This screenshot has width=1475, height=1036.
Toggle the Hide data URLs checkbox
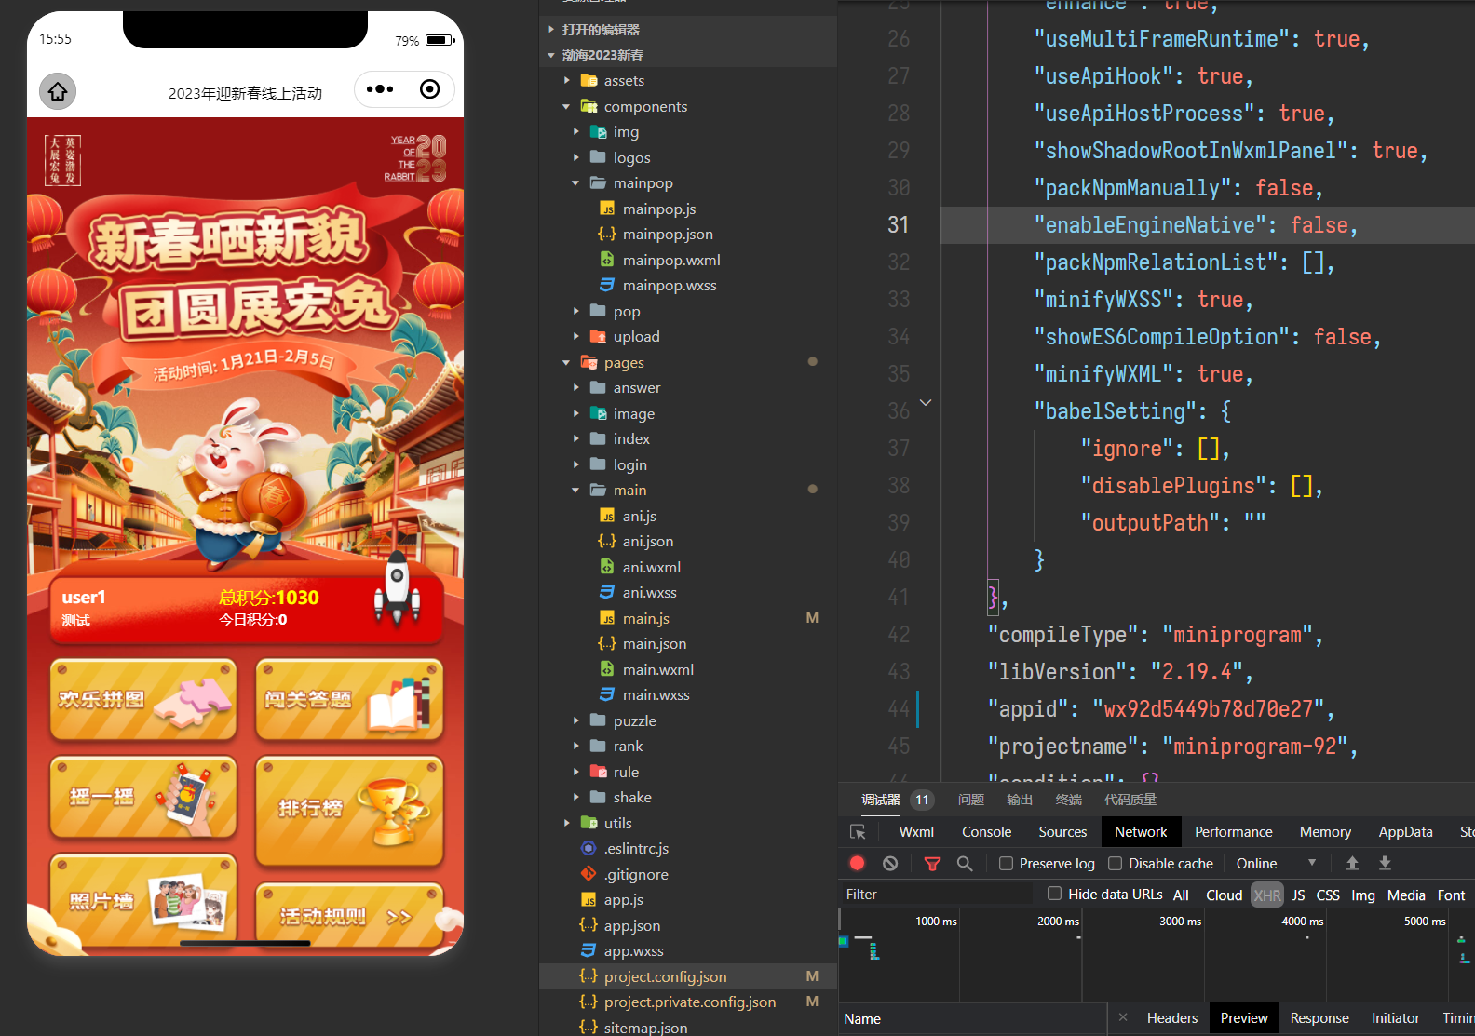(1054, 894)
